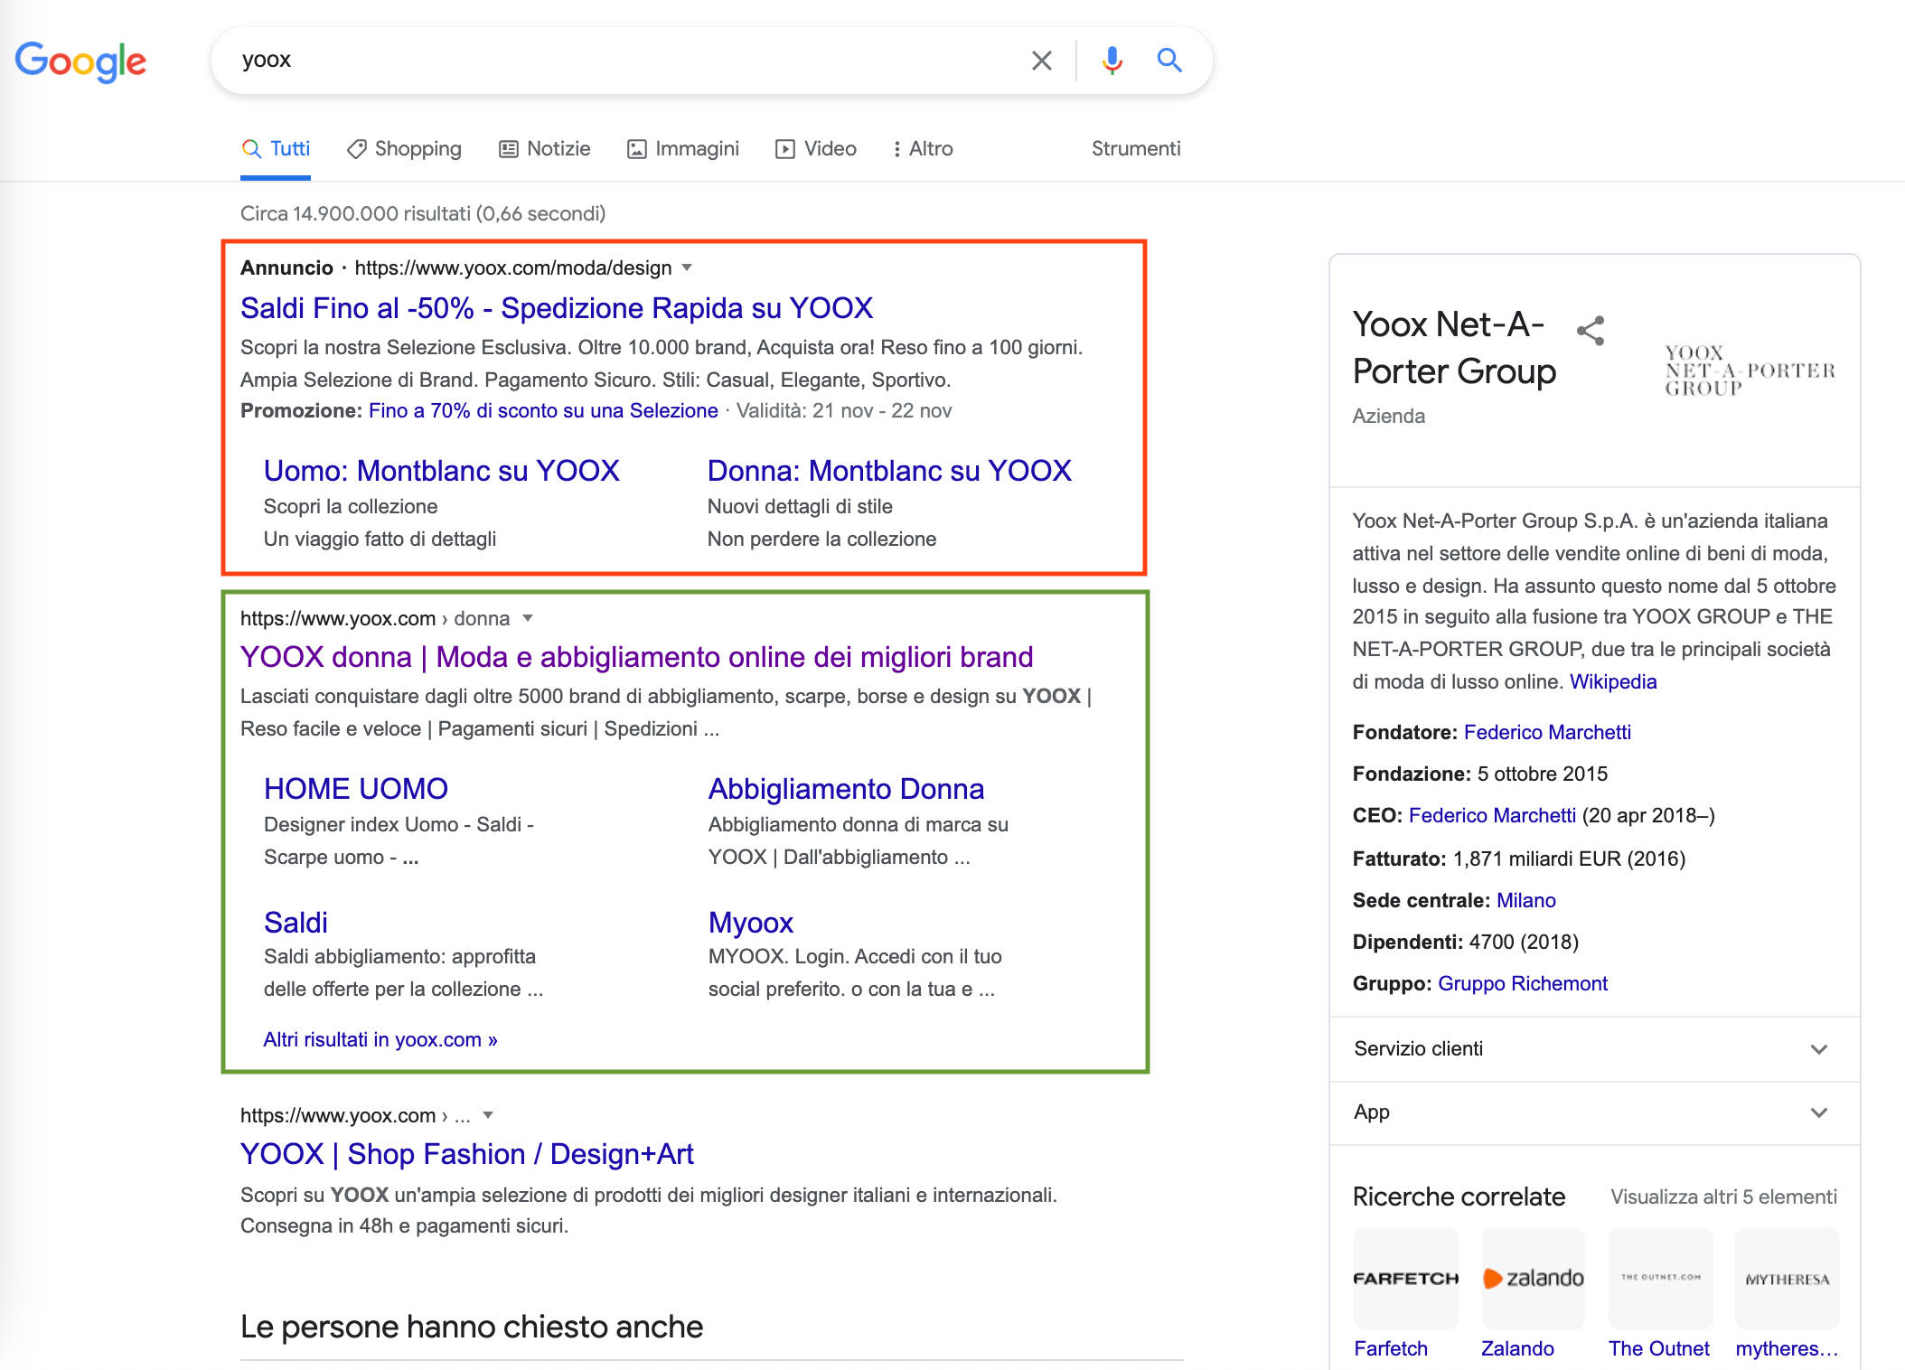Open the Altro more menu
1905x1370 pixels.
922,149
